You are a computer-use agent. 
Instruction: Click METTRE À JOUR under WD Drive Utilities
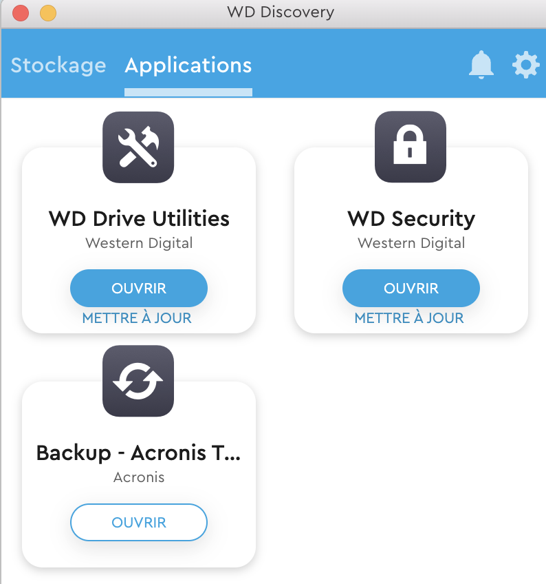(137, 318)
